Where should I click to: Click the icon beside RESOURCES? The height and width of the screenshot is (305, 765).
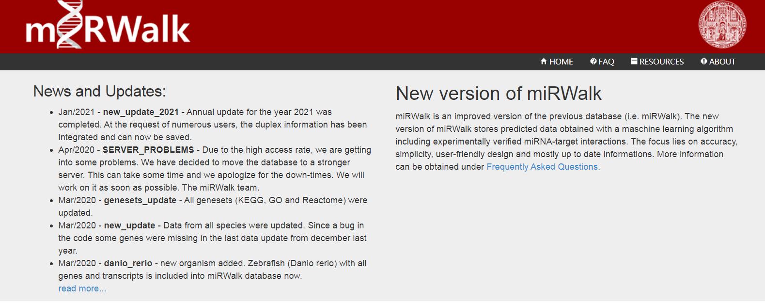pos(634,62)
